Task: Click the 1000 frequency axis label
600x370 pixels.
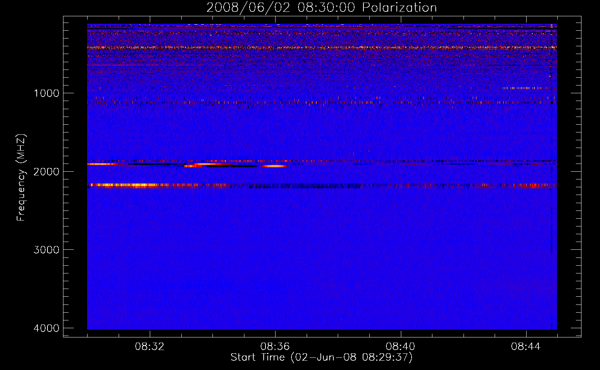Action: pyautogui.click(x=46, y=93)
